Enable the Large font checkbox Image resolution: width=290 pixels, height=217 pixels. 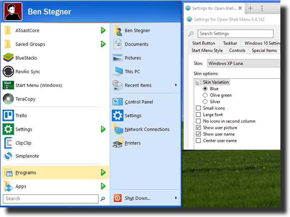[x=198, y=115]
